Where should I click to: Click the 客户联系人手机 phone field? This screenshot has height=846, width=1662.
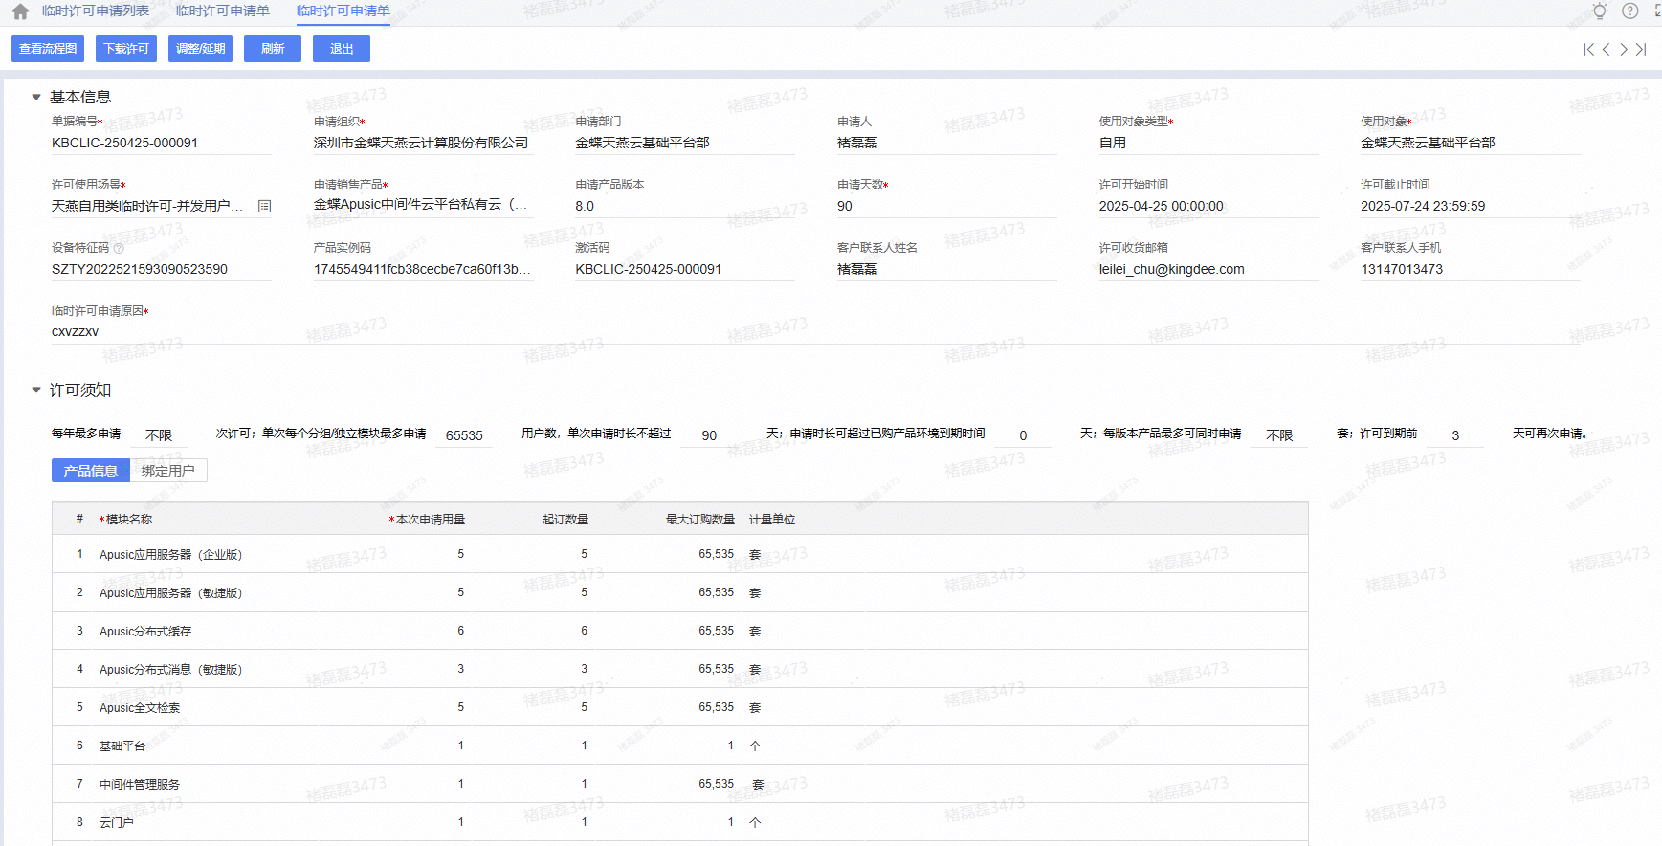click(x=1471, y=269)
